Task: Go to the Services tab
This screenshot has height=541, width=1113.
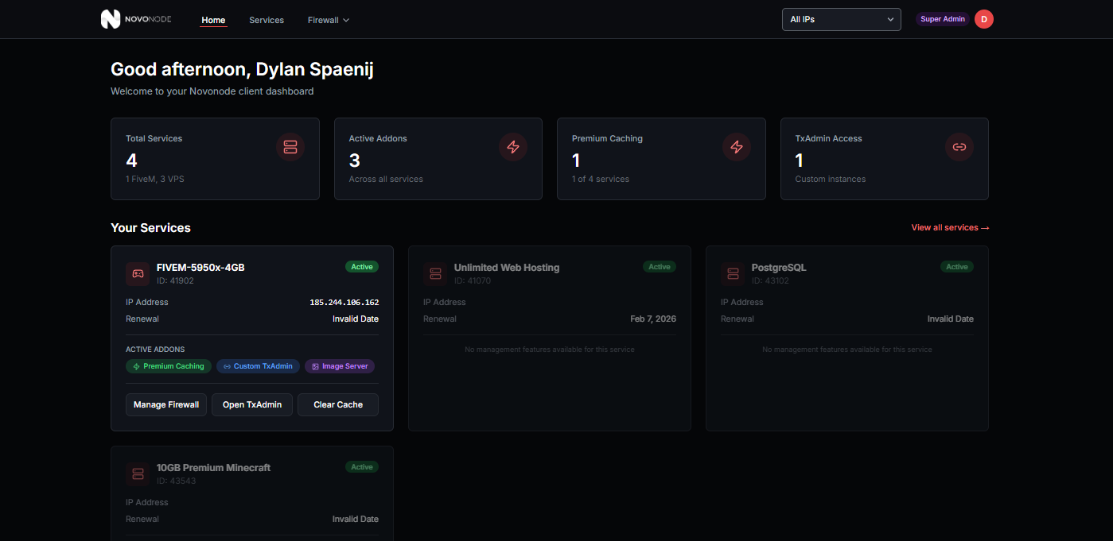Action: tap(267, 20)
